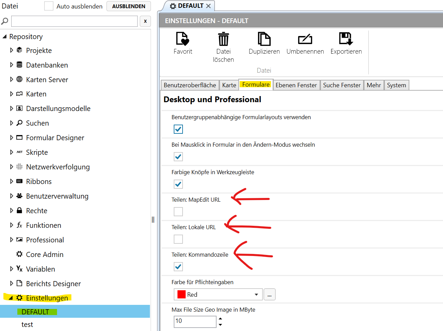
Task: Switch to the Karte tab
Action: 229,85
